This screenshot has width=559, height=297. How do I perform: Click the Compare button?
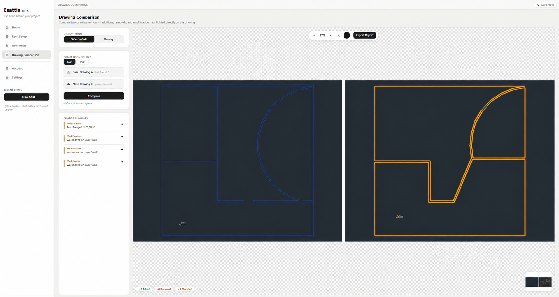(94, 96)
